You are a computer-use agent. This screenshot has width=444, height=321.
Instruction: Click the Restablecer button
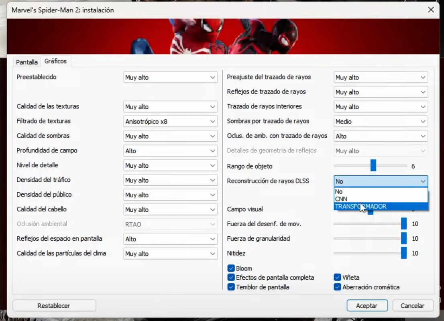click(x=54, y=306)
